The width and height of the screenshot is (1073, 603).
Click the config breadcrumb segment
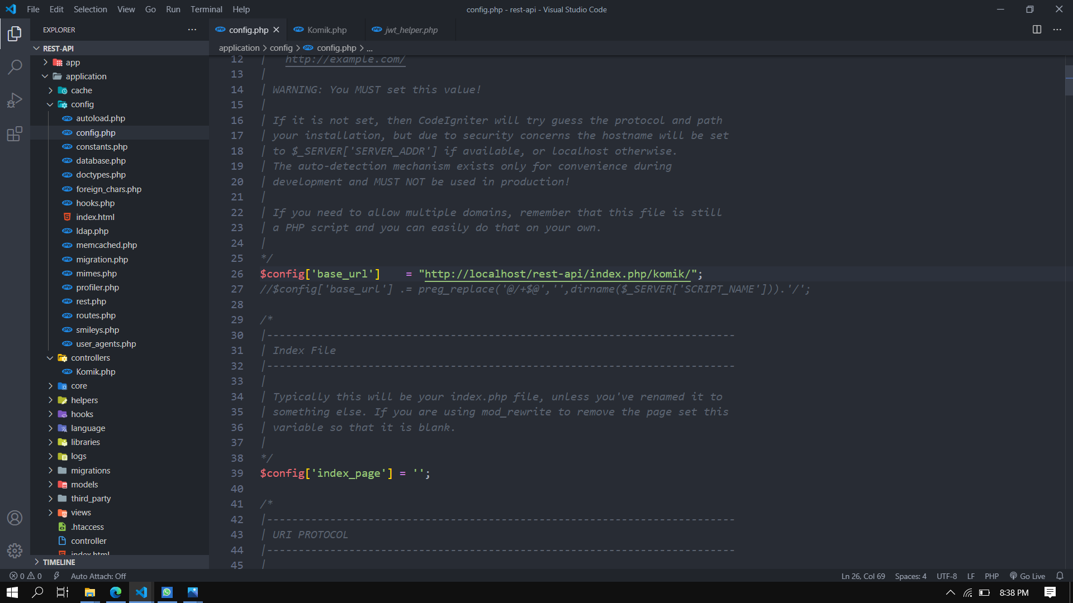[x=281, y=48]
